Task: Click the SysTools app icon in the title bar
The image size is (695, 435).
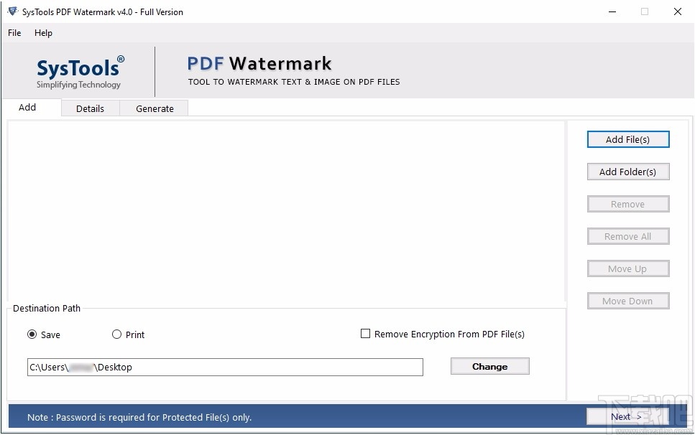Action: tap(11, 11)
